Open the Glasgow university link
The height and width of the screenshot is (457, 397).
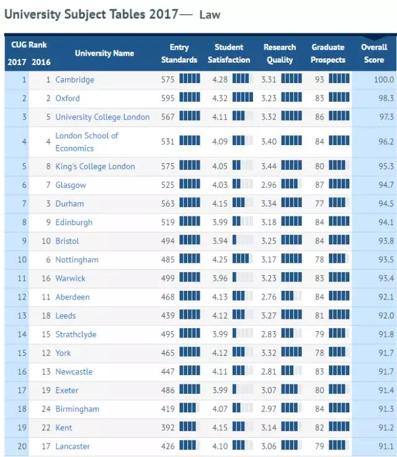[71, 185]
